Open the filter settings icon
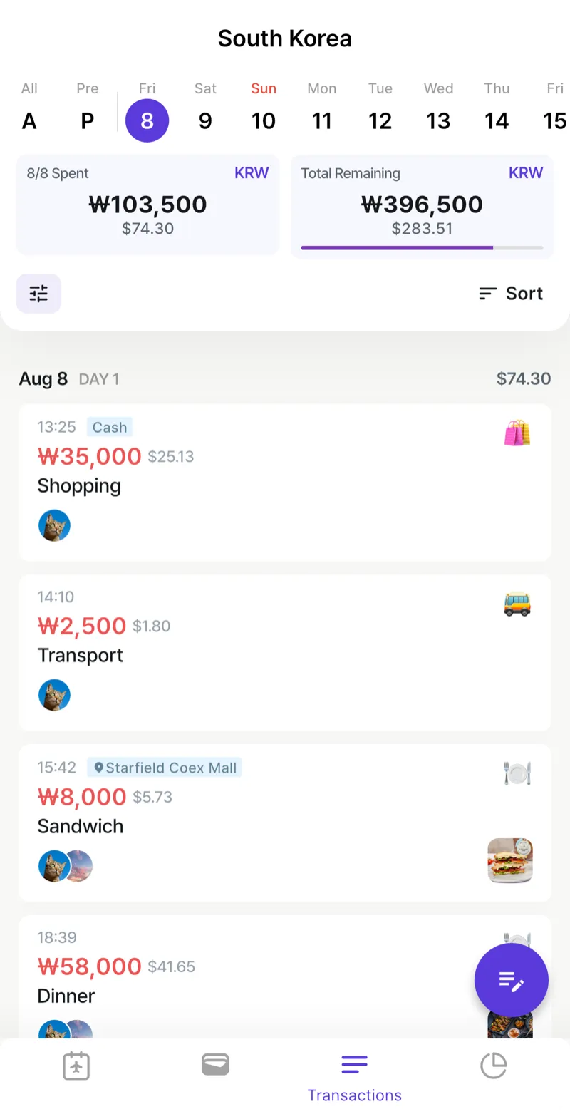The image size is (570, 1119). [38, 294]
